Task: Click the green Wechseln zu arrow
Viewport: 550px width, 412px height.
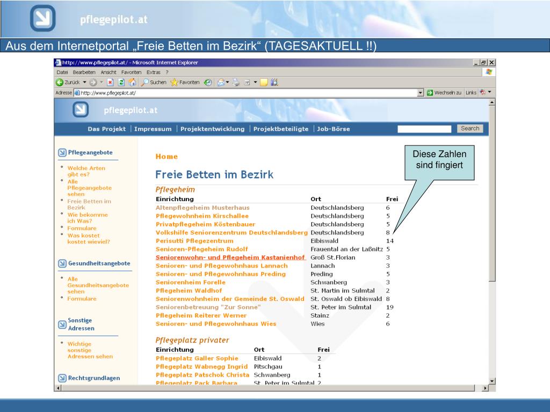Action: 430,92
